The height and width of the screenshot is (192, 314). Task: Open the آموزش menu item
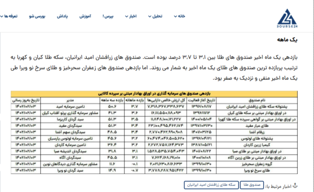point(85,16)
